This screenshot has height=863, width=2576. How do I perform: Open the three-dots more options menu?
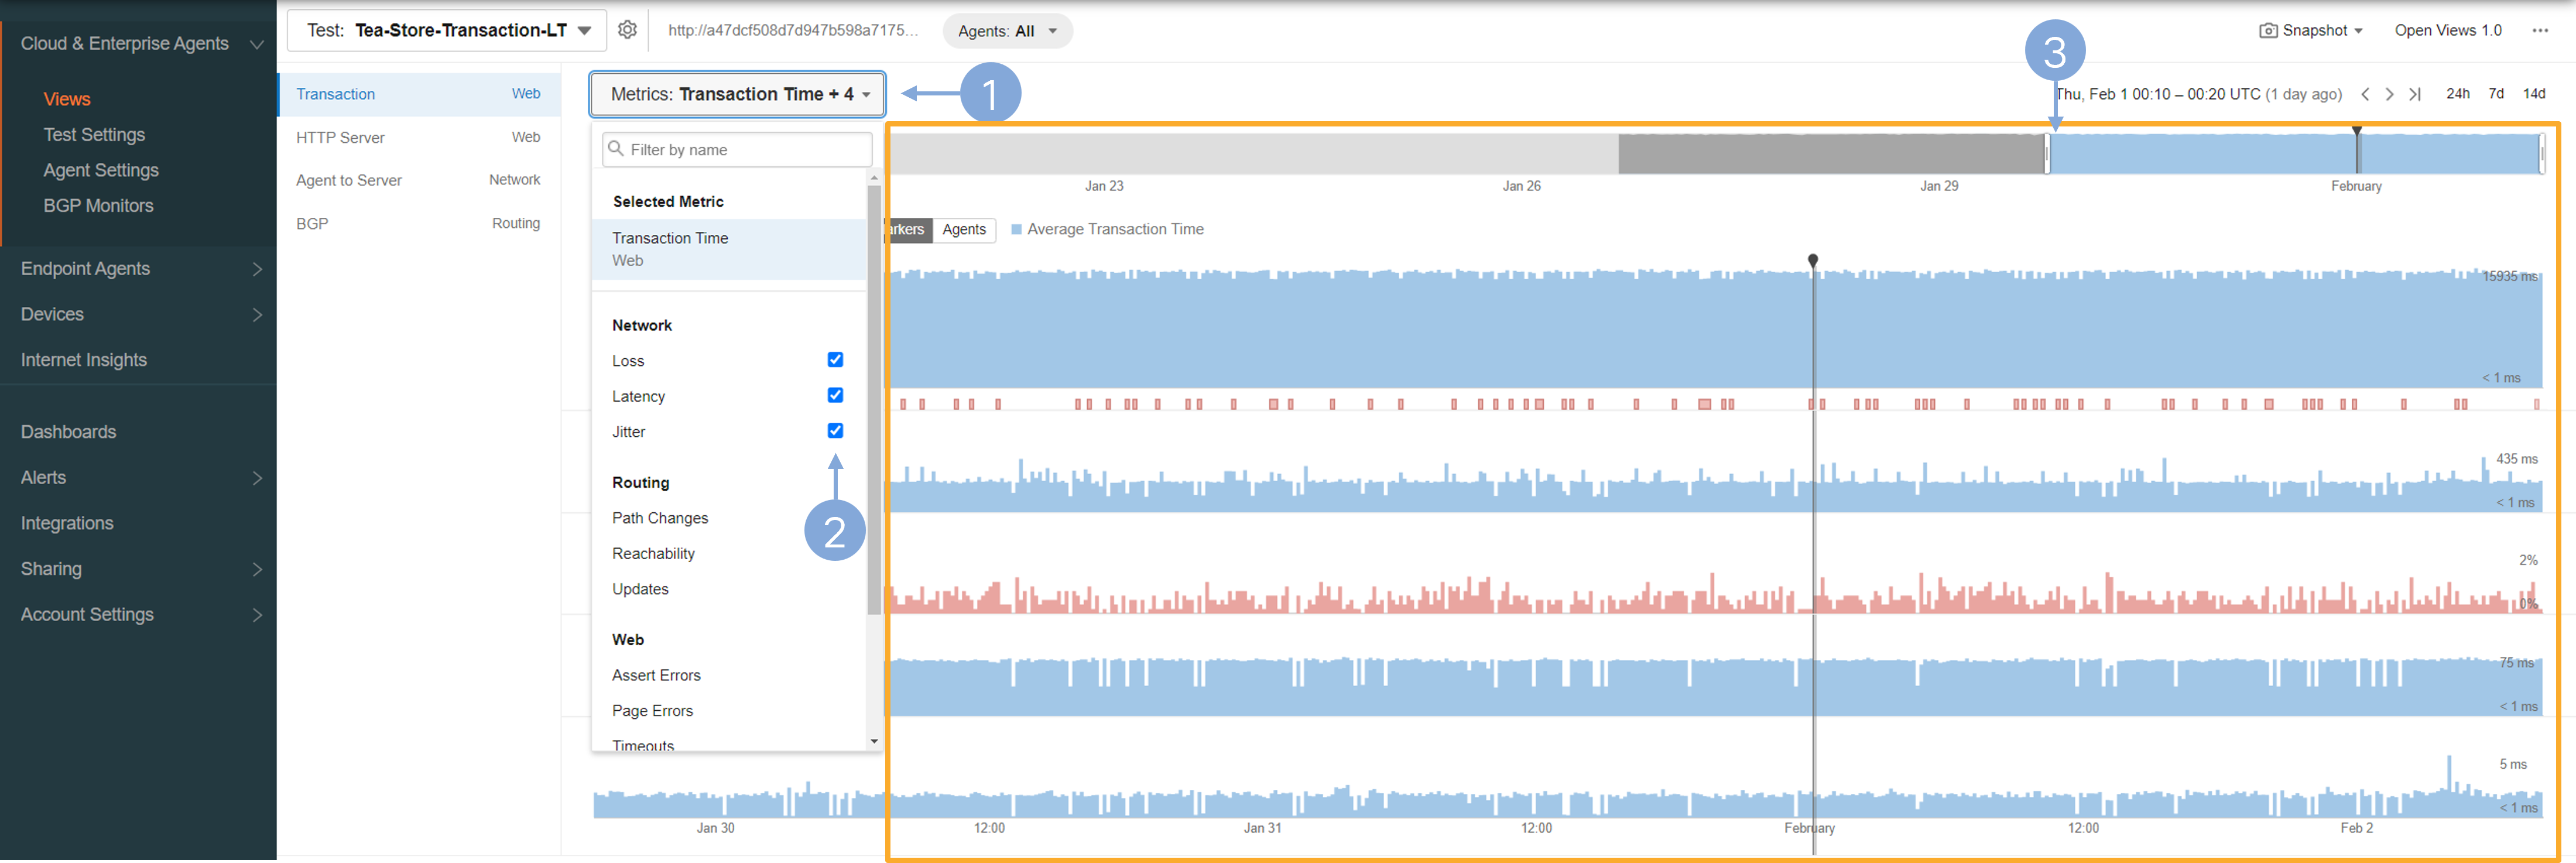(2540, 31)
